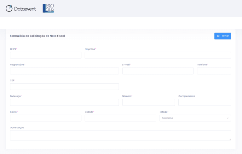
Task: Click the CEP input field
Action: point(65,87)
